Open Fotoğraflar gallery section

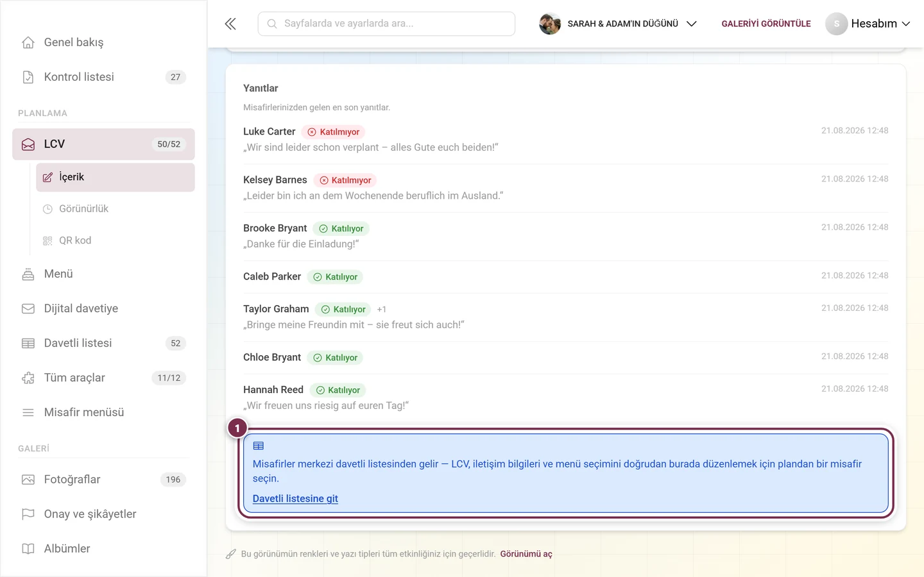pos(103,480)
